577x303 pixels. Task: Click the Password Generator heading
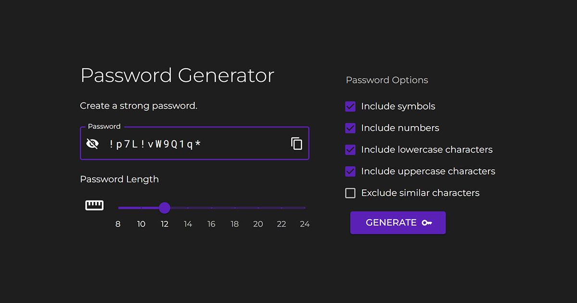(x=177, y=76)
